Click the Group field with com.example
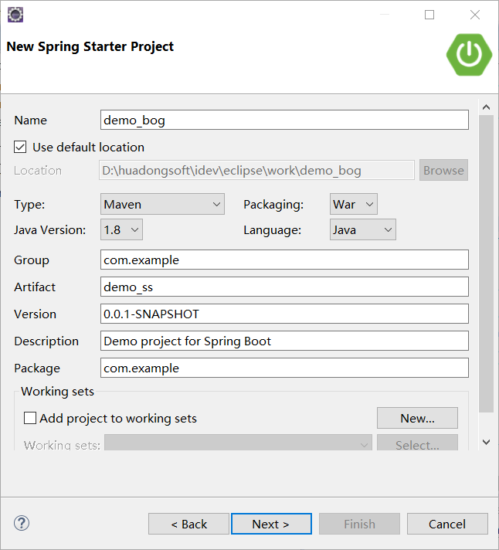Viewport: 499px width, 550px height. coord(284,260)
